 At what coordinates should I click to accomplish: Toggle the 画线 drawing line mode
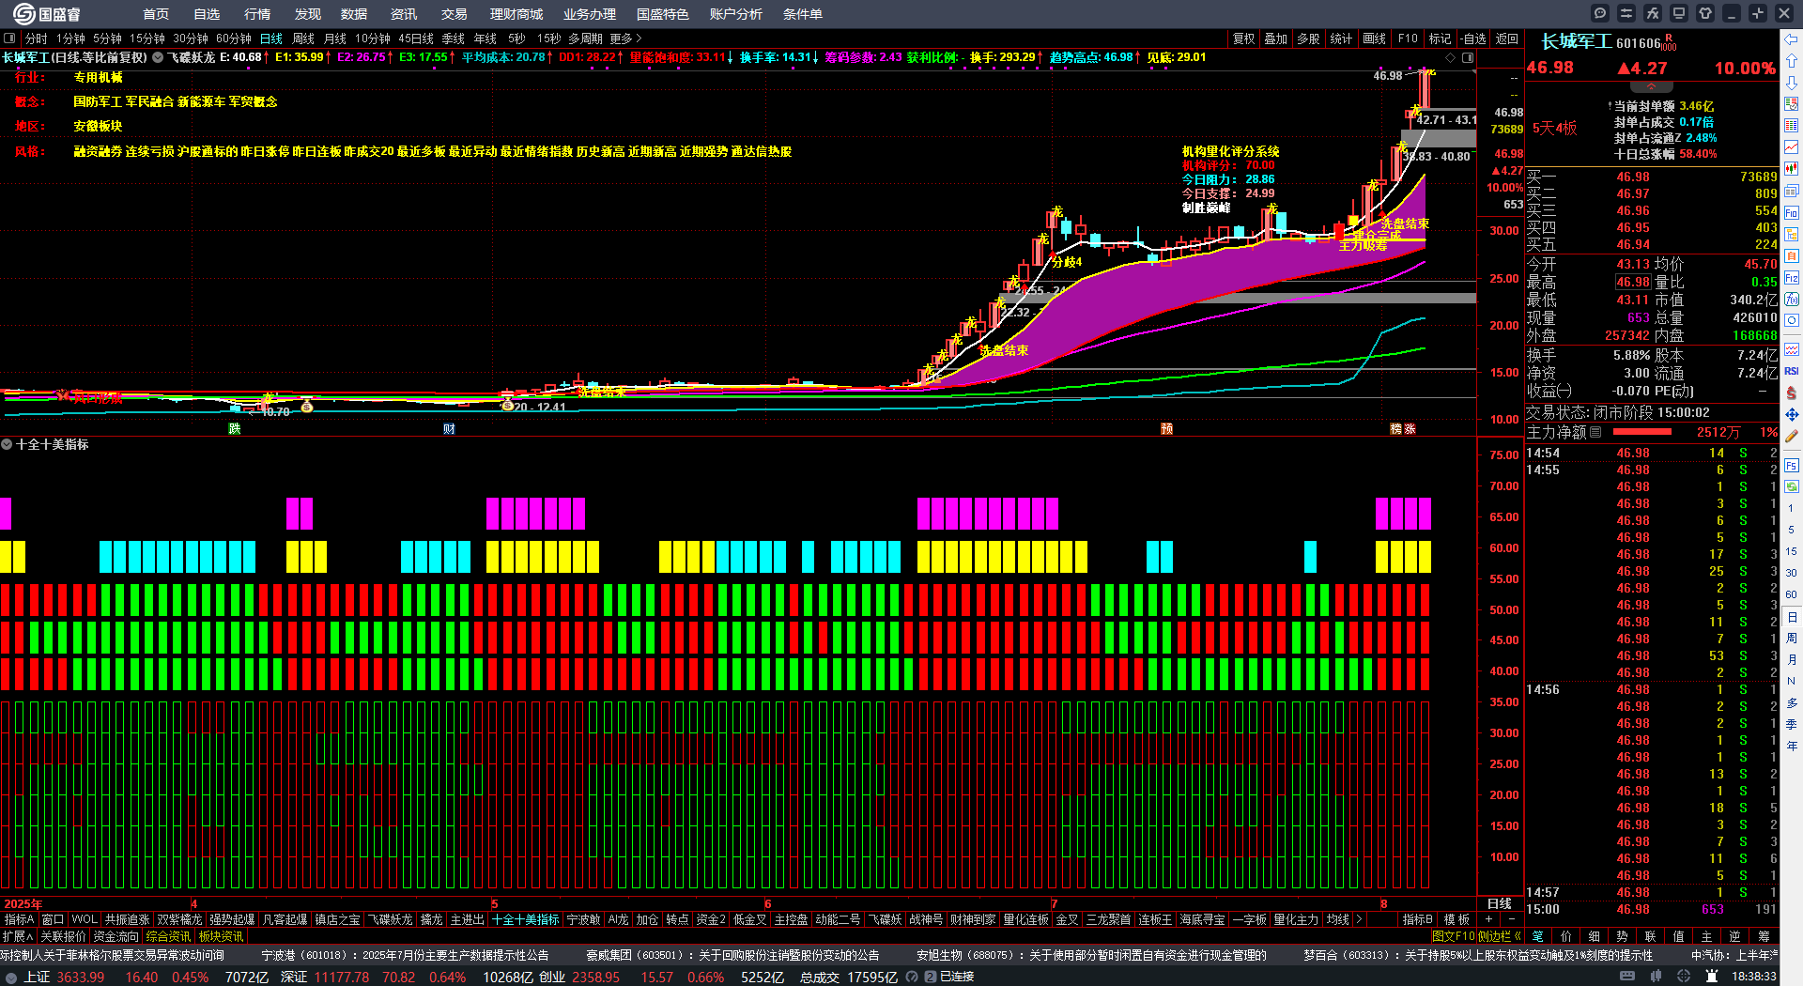(1374, 39)
